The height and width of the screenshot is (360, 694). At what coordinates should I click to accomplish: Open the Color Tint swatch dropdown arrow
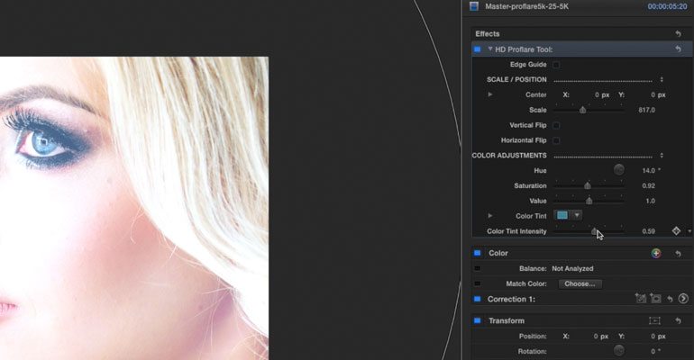577,215
